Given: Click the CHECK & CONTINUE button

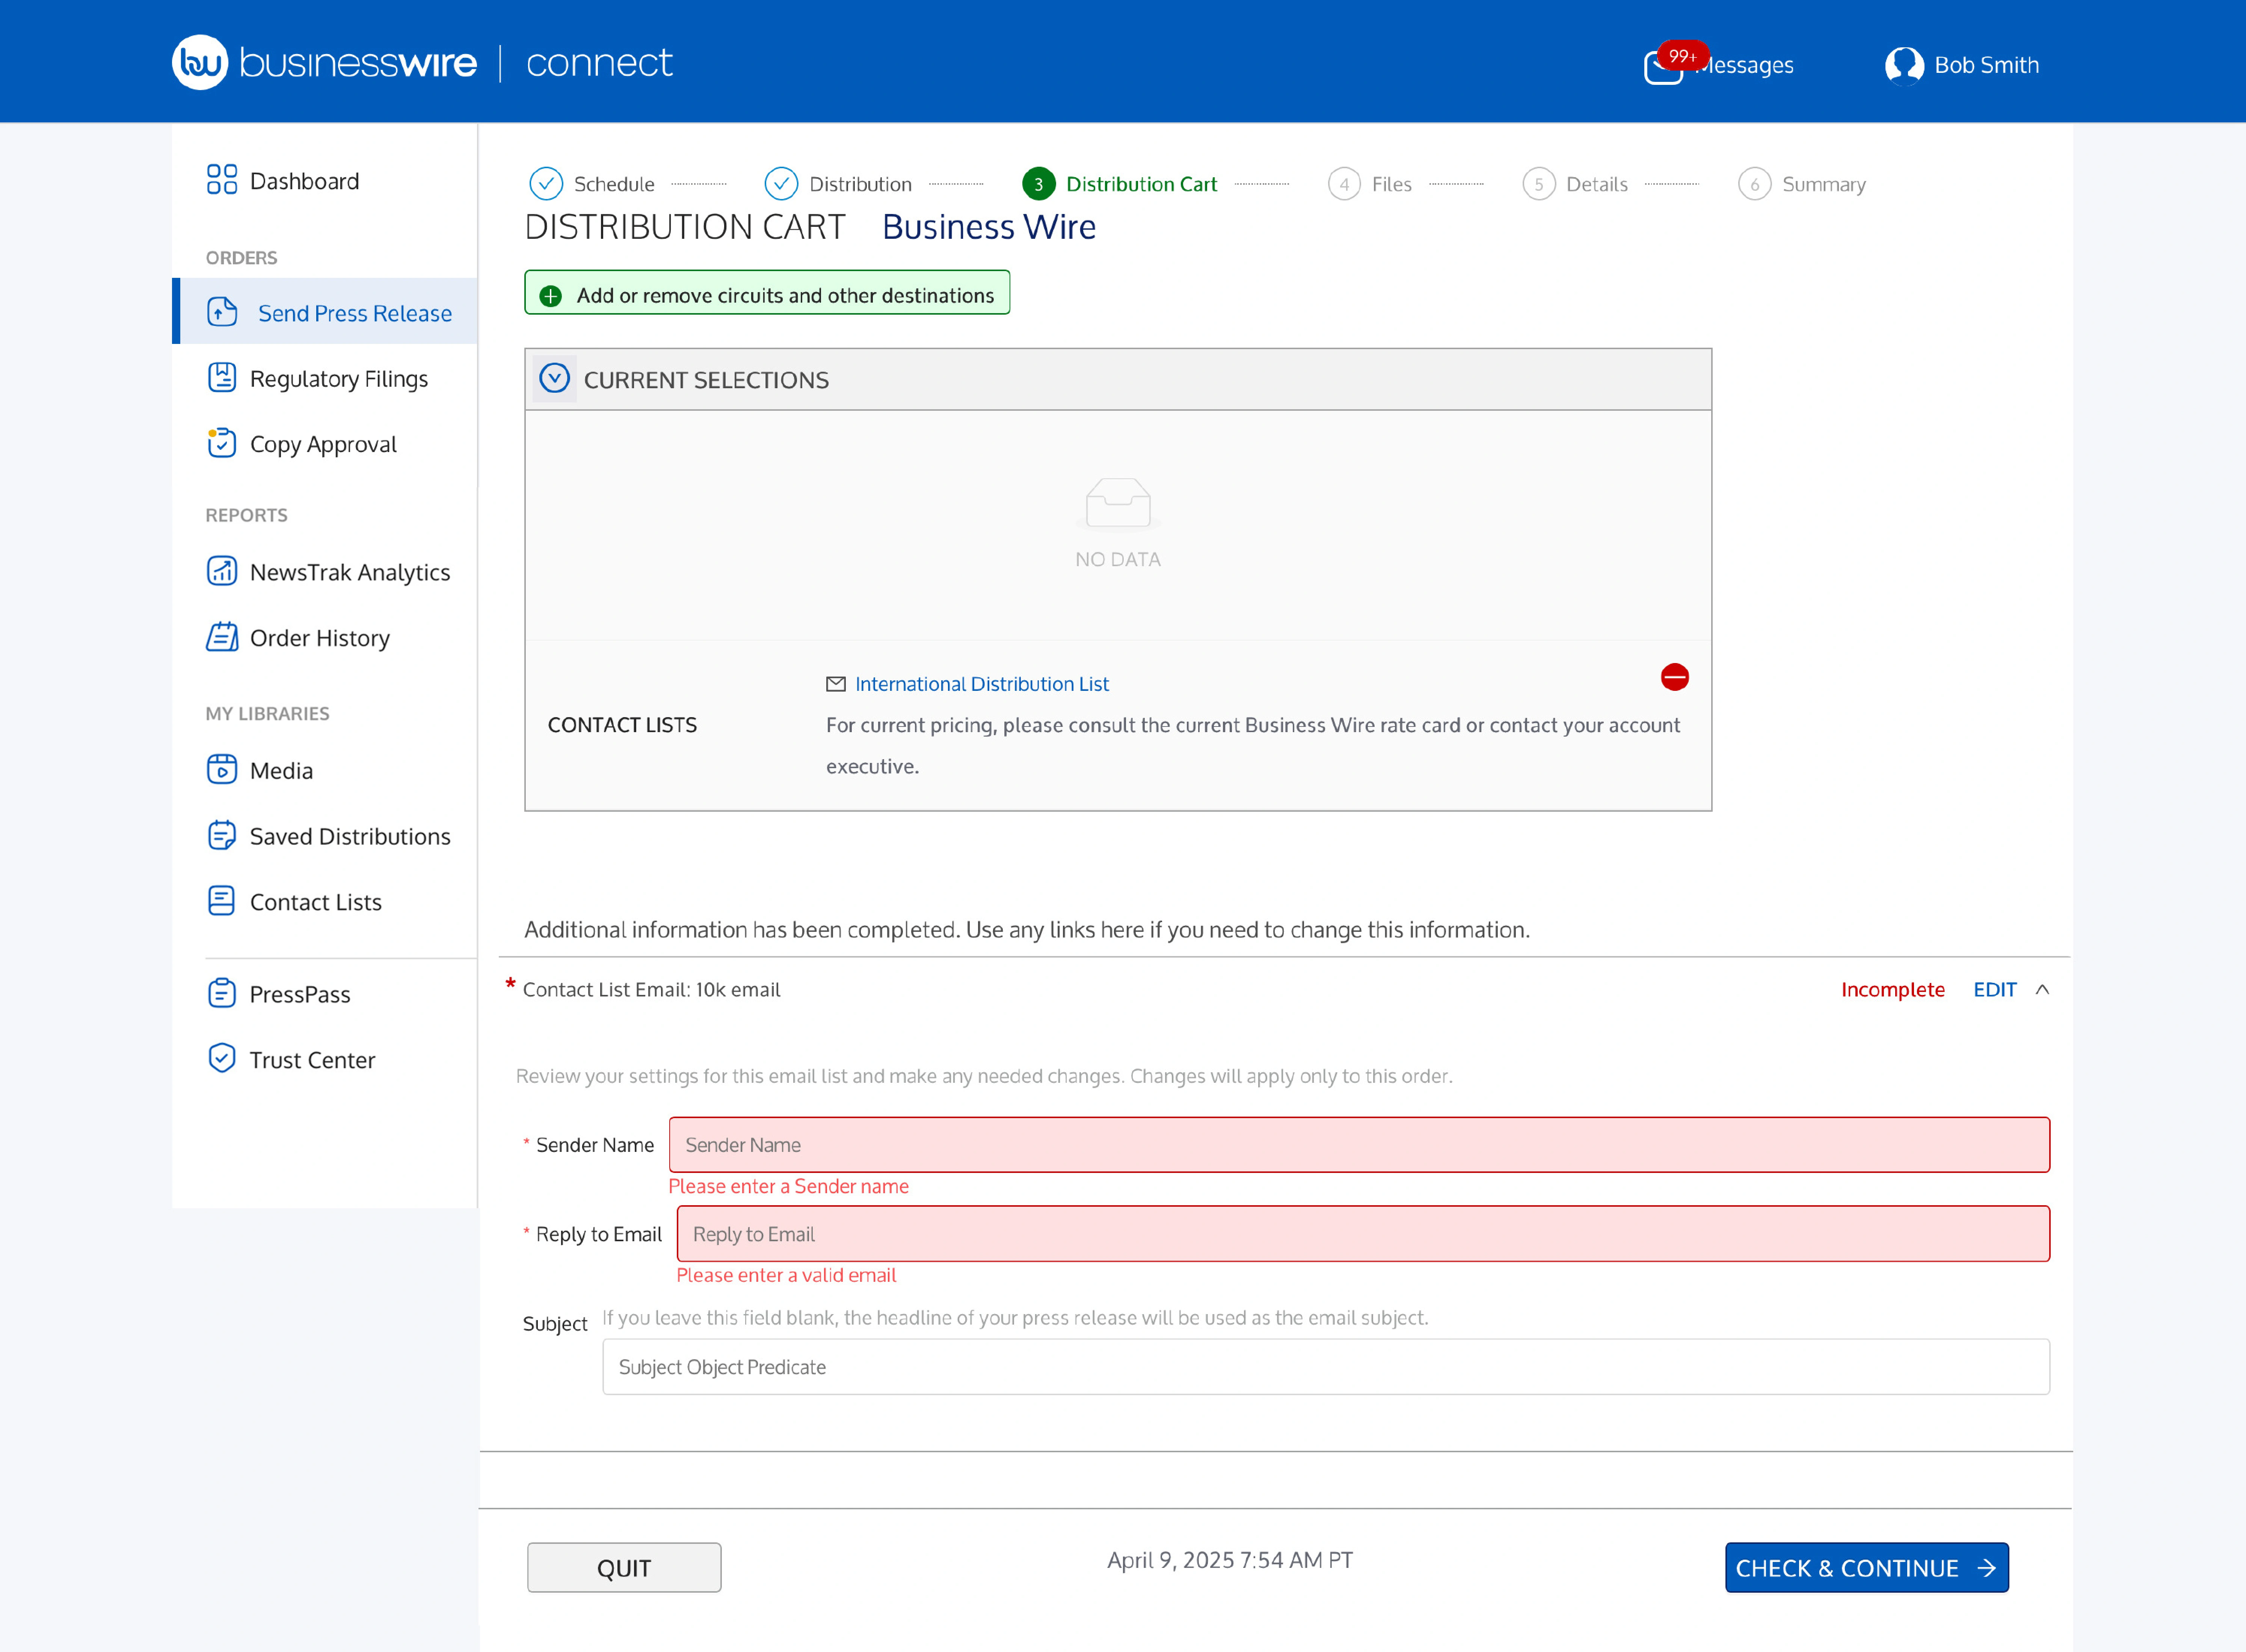Looking at the screenshot, I should click(x=1867, y=1568).
